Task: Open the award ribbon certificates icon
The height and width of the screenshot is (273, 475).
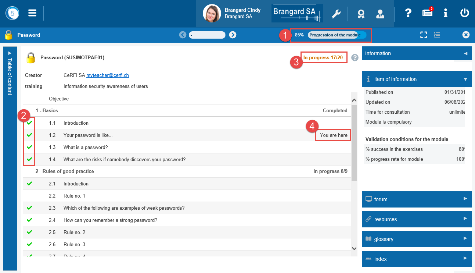Action: [361, 14]
